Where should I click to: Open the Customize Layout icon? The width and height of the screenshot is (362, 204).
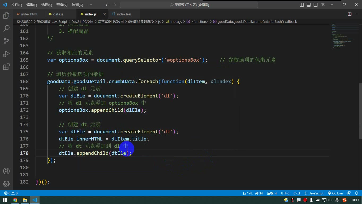click(x=322, y=5)
